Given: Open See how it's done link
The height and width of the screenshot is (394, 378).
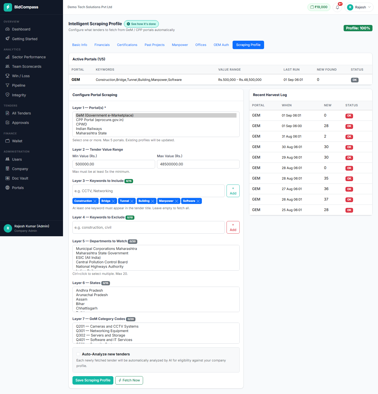Looking at the screenshot, I should pyautogui.click(x=141, y=24).
